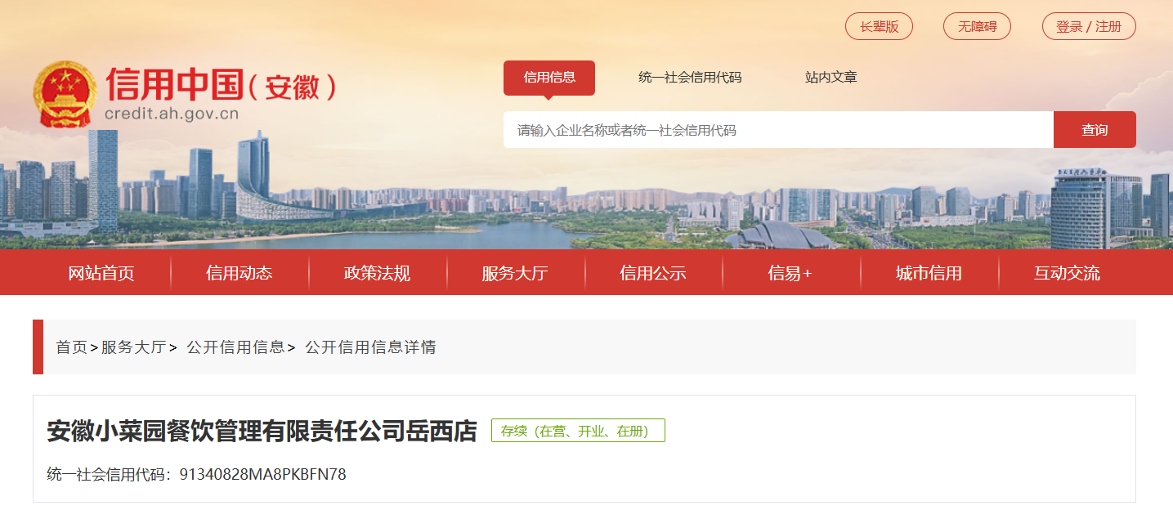
Task: Select the 信用信息 search tab
Action: click(549, 78)
